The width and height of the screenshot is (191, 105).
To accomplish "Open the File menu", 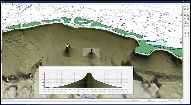I will pyautogui.click(x=3, y=4).
